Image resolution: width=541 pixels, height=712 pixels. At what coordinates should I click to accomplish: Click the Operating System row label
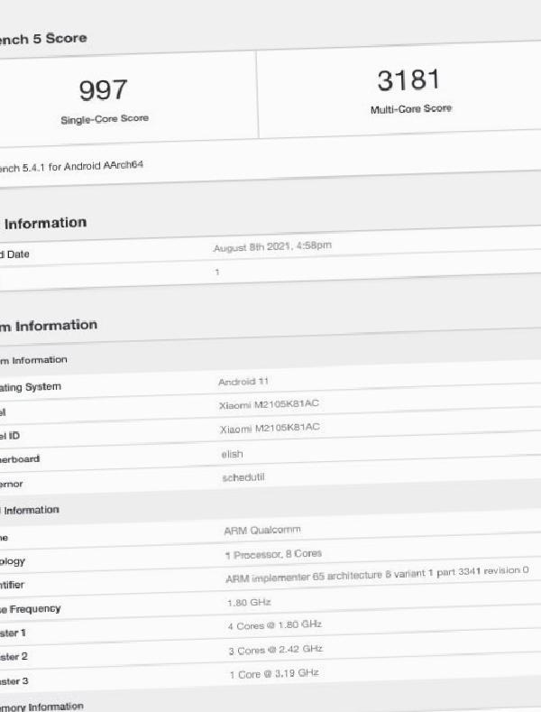(31, 387)
